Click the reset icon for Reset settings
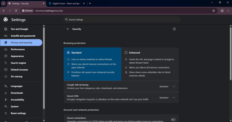Screen dimensions: 232x122 6,113
